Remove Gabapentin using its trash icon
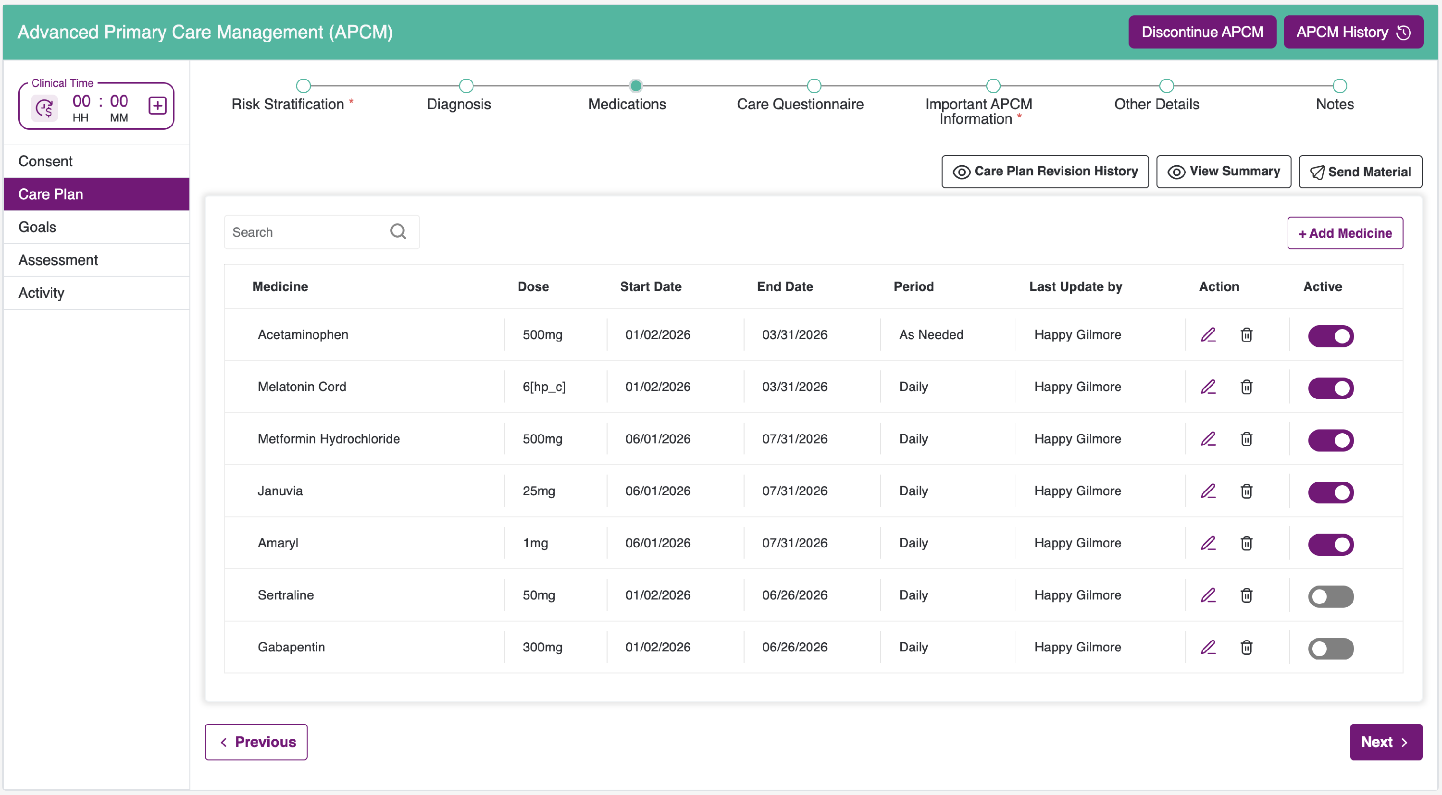The width and height of the screenshot is (1442, 795). (x=1246, y=647)
